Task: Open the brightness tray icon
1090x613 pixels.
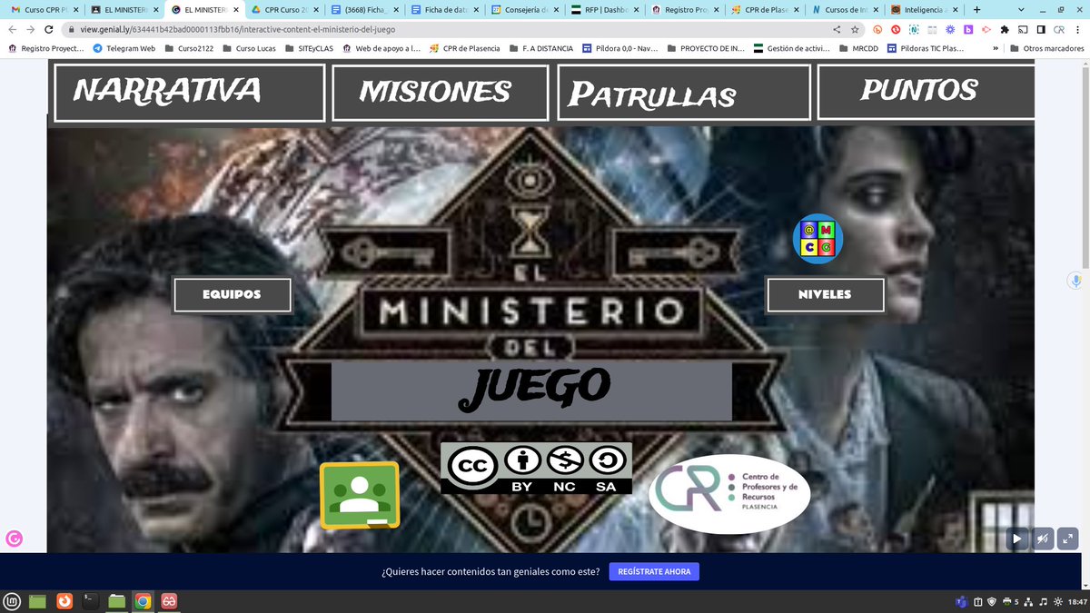Action: 1058,601
